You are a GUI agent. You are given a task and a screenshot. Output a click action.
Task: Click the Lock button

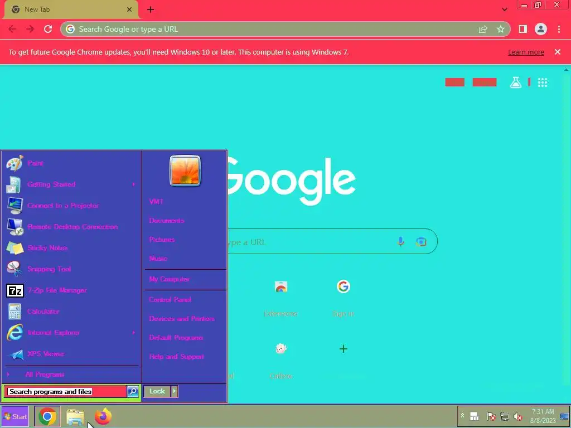coord(157,391)
